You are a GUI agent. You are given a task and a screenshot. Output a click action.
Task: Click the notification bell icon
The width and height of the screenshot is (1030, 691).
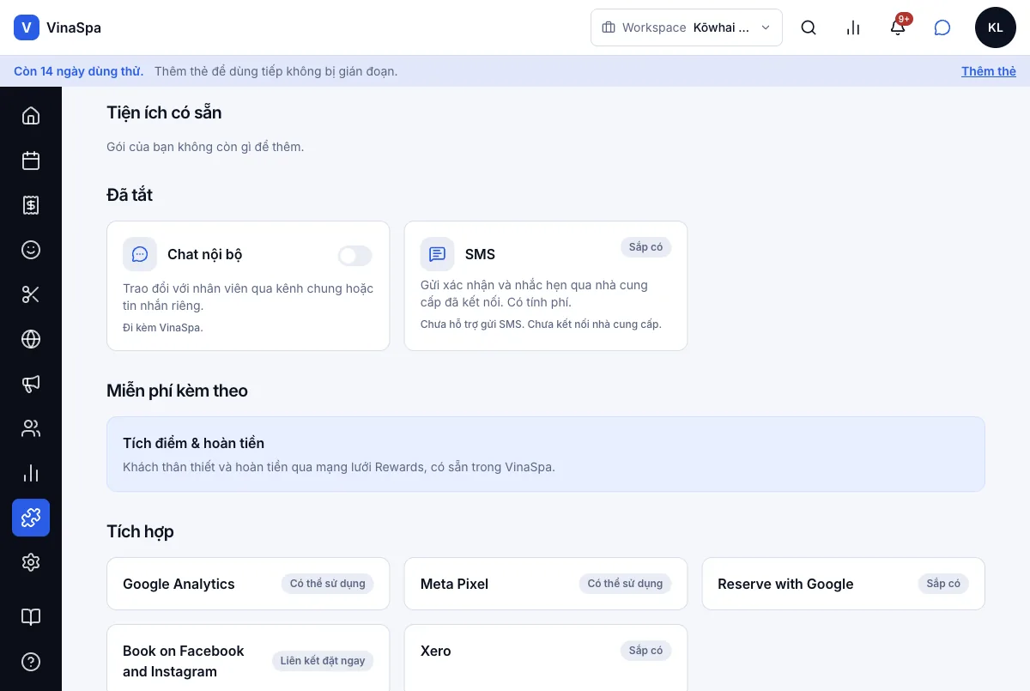(898, 27)
